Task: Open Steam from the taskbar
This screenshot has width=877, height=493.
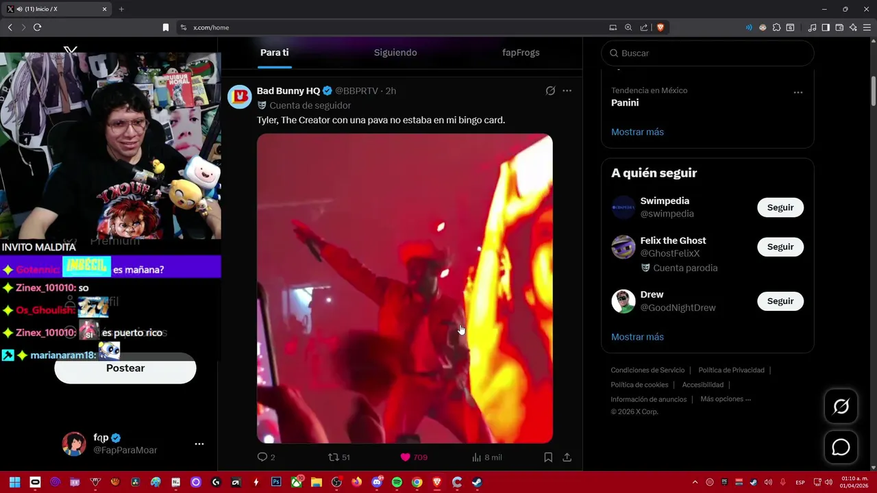Action: pyautogui.click(x=477, y=482)
